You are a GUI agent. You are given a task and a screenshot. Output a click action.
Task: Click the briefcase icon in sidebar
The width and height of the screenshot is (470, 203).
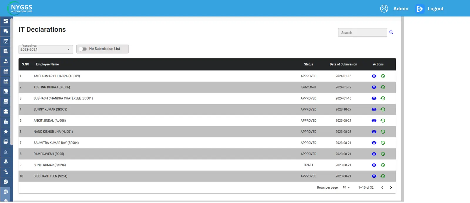[6, 112]
